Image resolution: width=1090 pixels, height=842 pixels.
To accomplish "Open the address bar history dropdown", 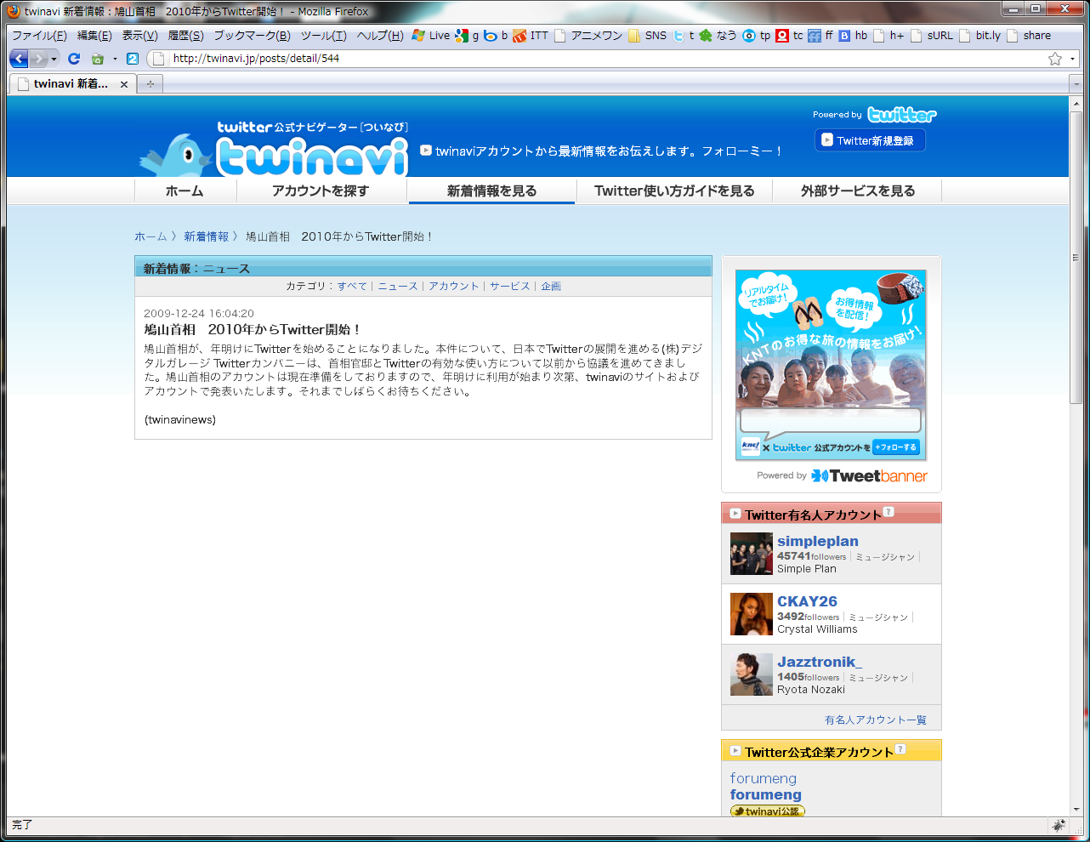I will point(1072,59).
